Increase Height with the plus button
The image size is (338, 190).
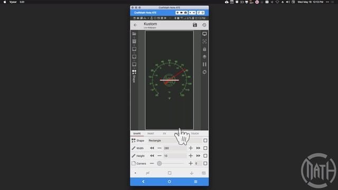[x=191, y=156]
